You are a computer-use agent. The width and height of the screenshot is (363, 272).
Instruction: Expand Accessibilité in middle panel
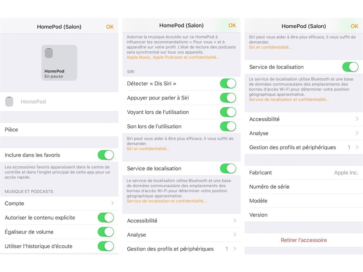(x=181, y=221)
